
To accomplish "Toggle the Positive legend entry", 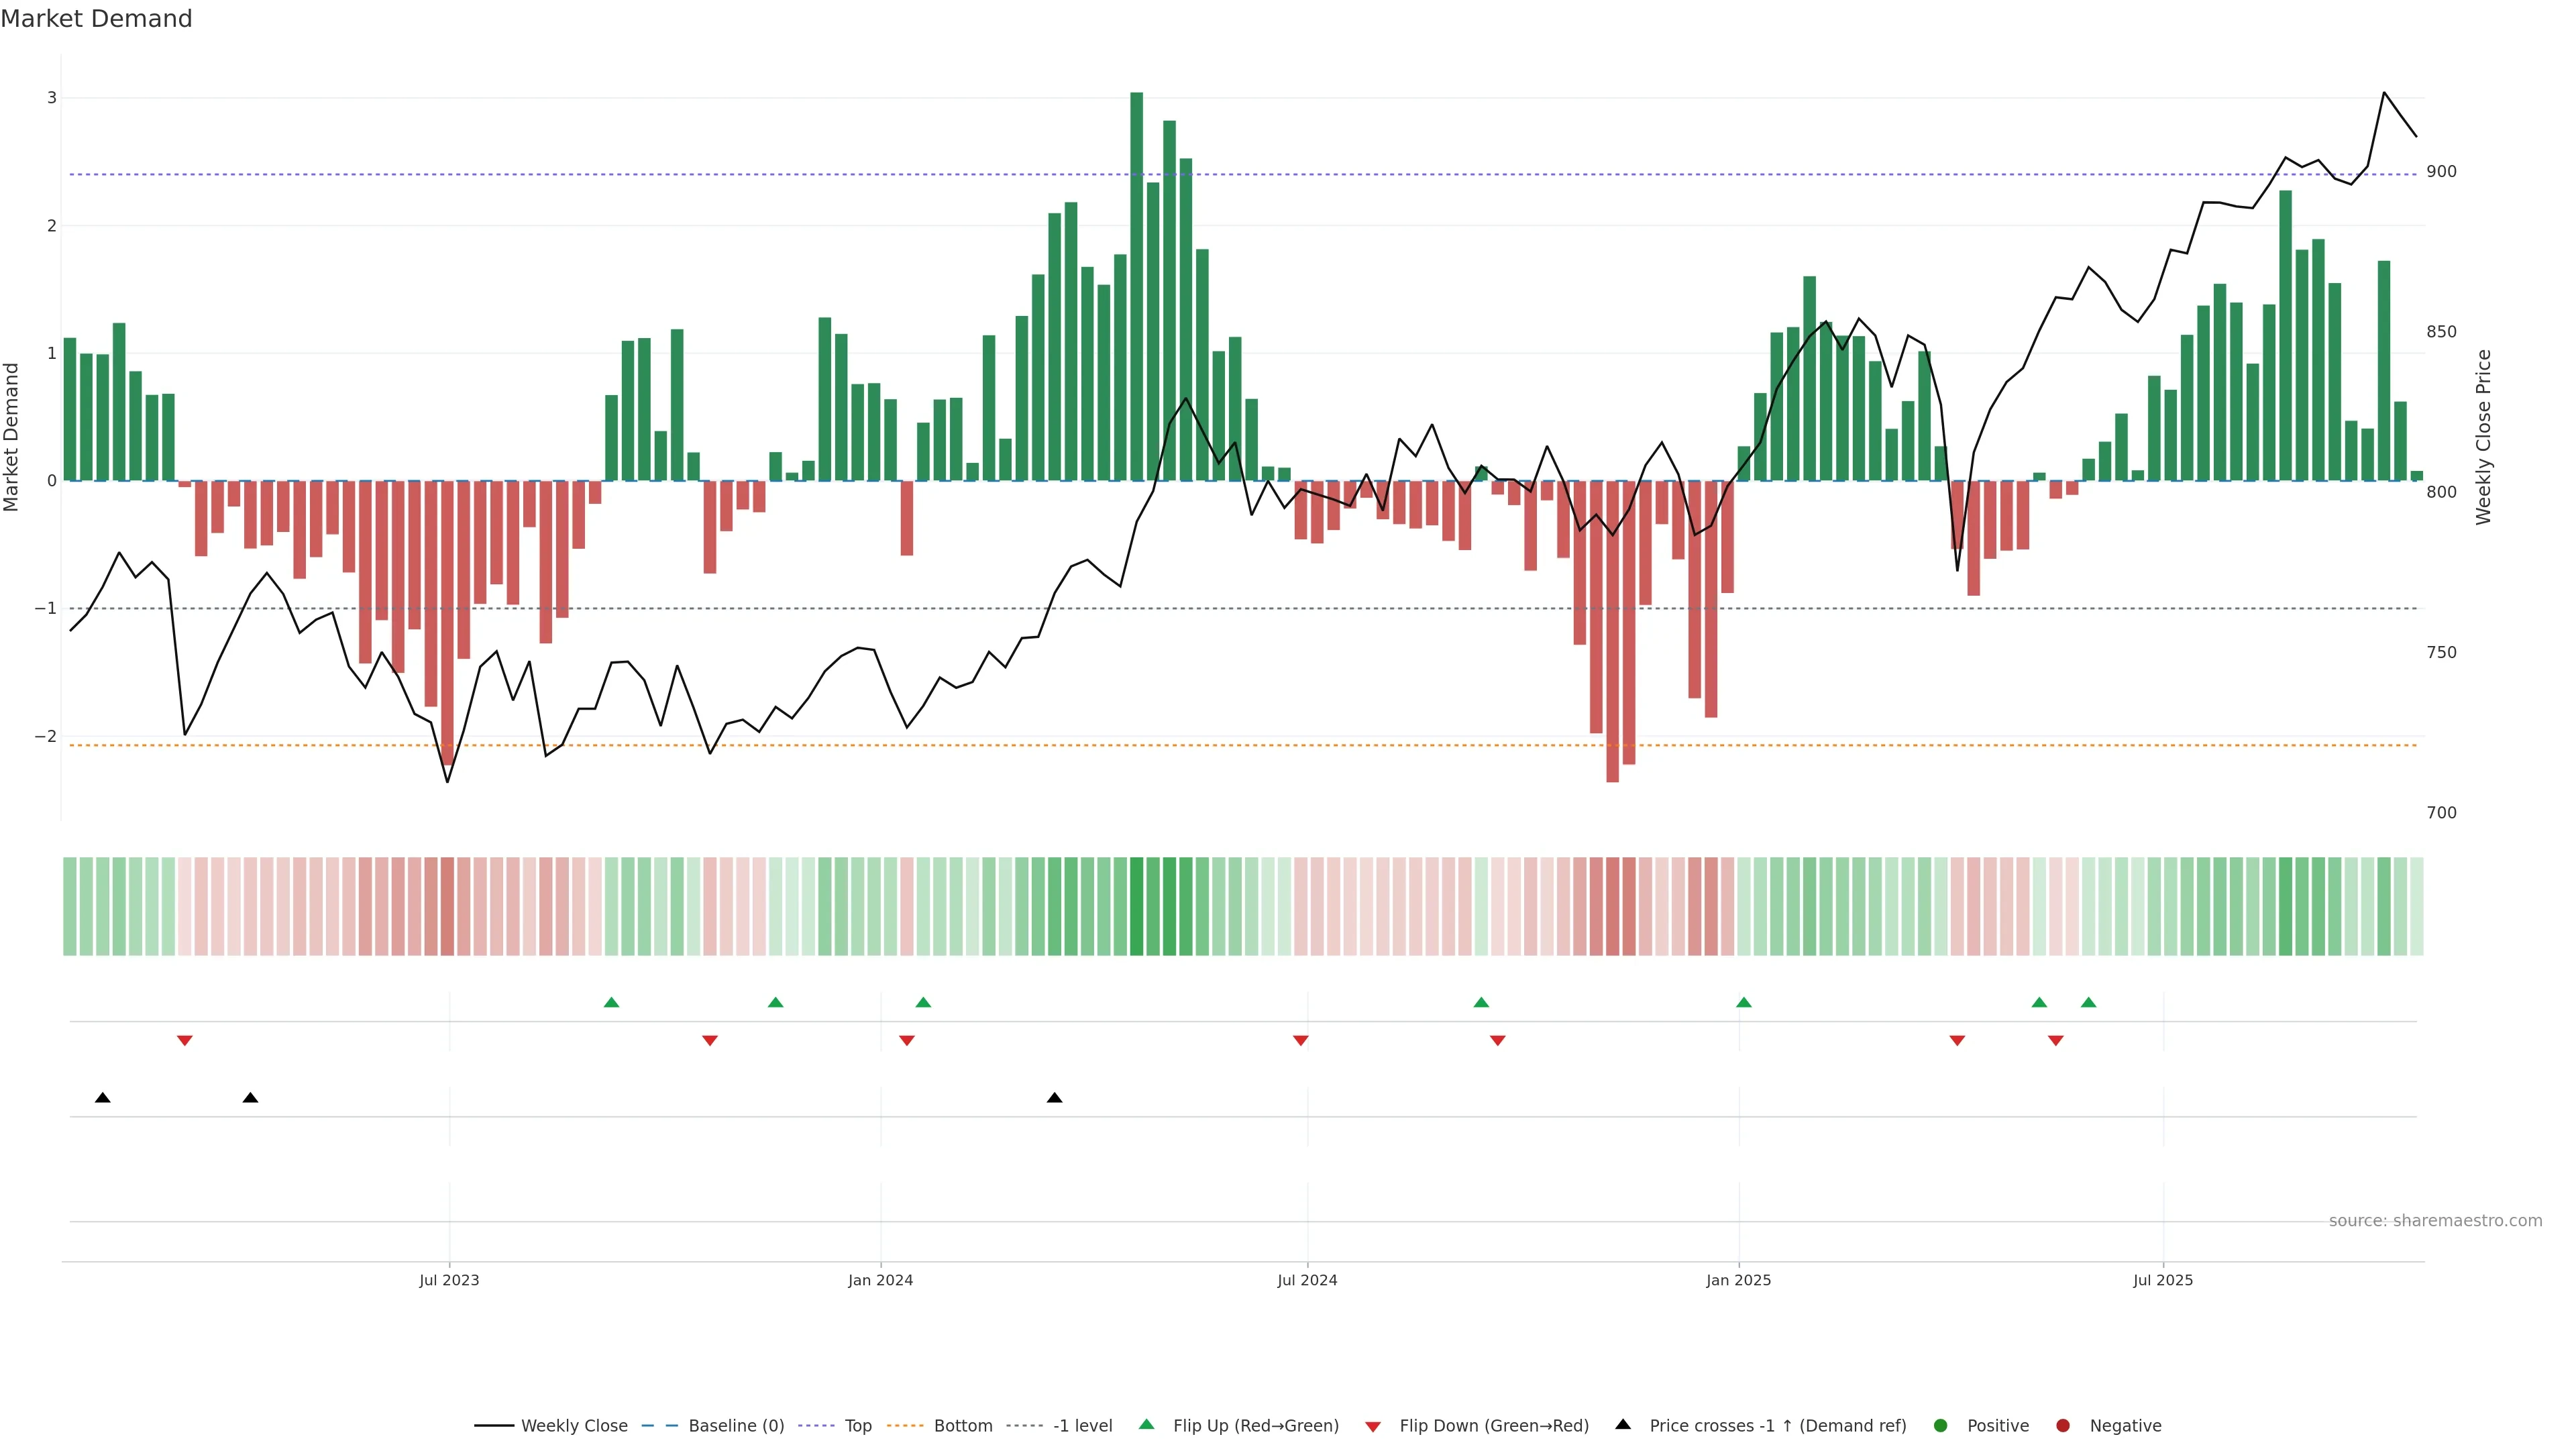I will tap(1997, 1426).
